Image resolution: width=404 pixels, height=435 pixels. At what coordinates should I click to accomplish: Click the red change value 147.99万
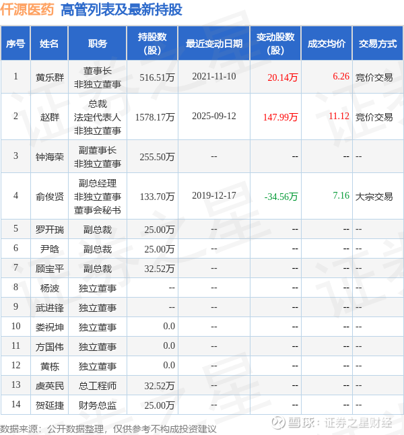point(281,117)
